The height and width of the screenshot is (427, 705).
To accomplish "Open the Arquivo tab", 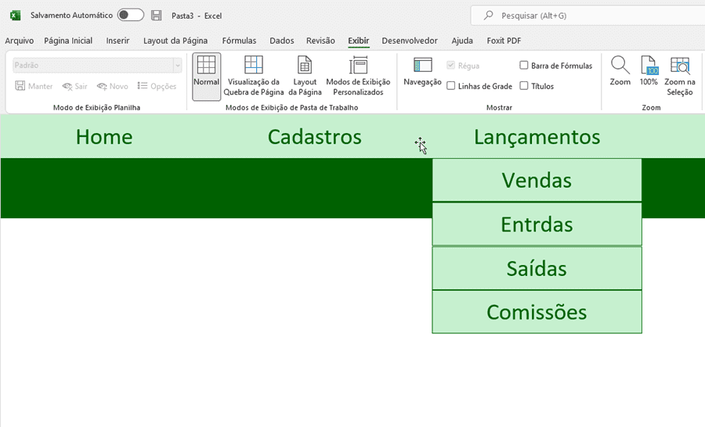I will coord(20,41).
